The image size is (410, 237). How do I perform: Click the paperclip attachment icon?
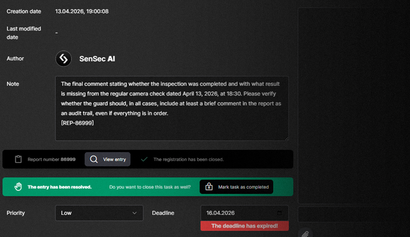(305, 233)
